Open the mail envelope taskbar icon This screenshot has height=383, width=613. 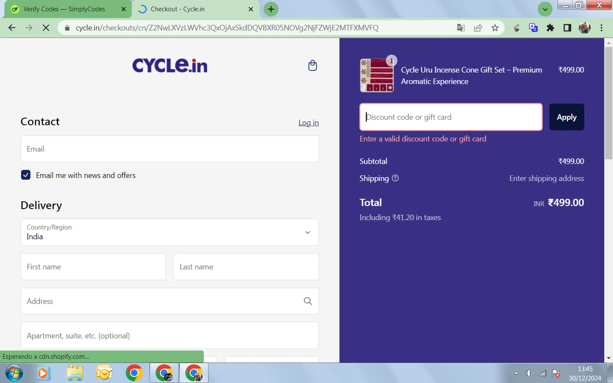click(104, 373)
